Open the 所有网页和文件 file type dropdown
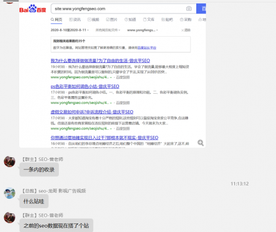Viewport: 276px width, 232px height. [108, 30]
